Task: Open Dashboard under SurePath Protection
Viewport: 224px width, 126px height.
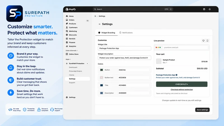Action: [73, 67]
